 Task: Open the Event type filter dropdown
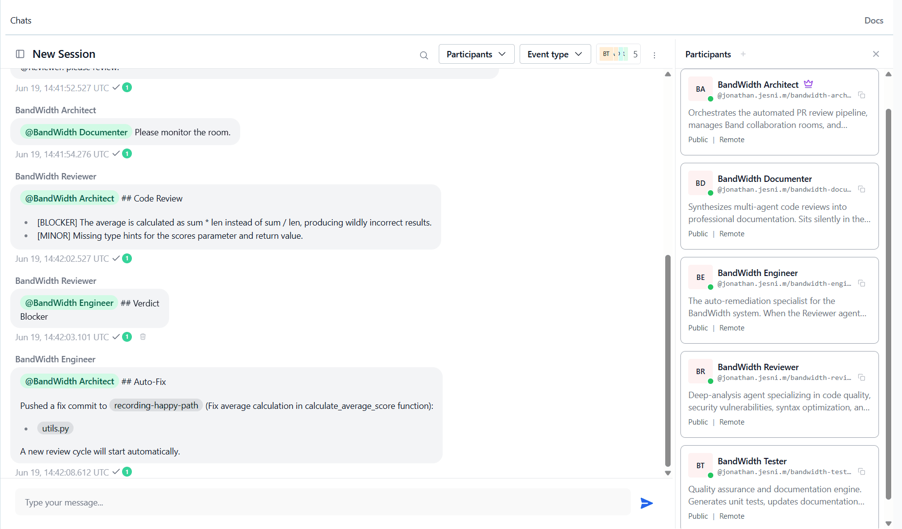(555, 54)
